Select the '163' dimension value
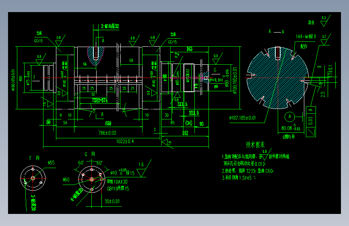Screen dimensions: 349x226 pos(190,49)
